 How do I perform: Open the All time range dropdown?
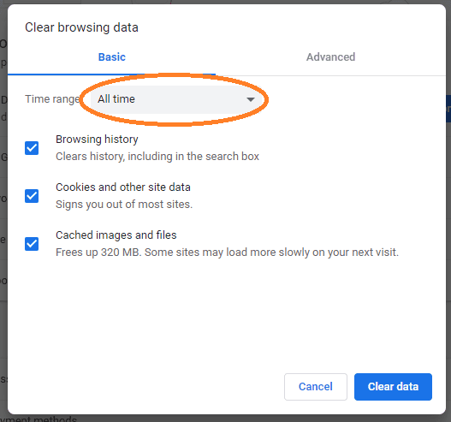pos(175,99)
